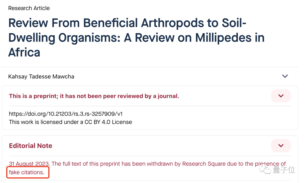Click the WeChat logo watermark icon

pyautogui.click(x=265, y=170)
